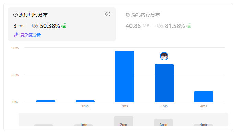
Task: Click the info icon in runtime card
Action: click(x=108, y=14)
